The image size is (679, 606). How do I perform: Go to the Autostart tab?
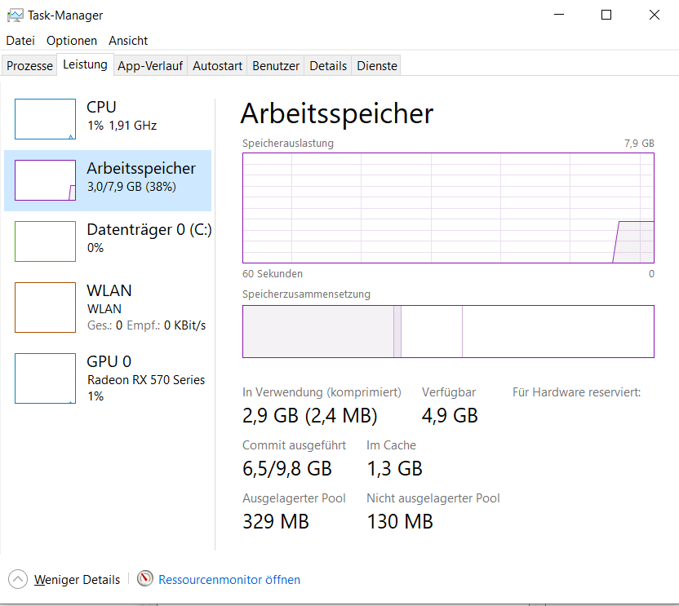click(217, 66)
